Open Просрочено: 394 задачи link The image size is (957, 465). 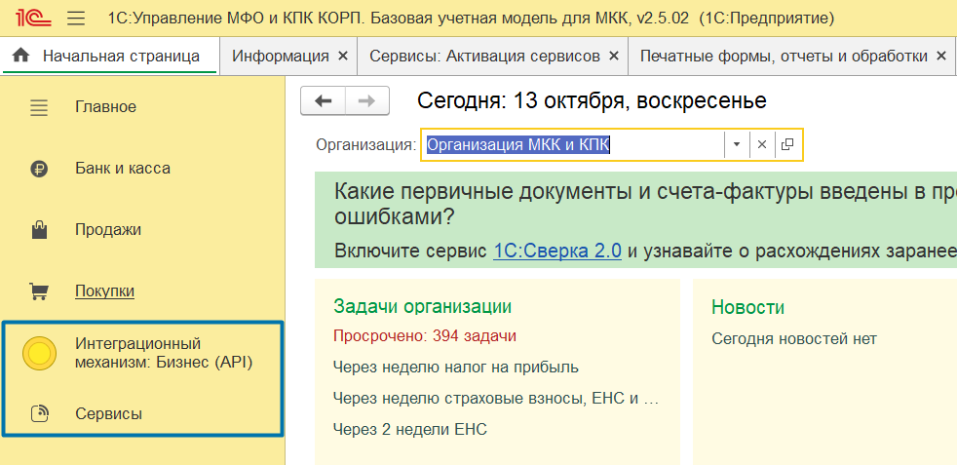pyautogui.click(x=425, y=335)
